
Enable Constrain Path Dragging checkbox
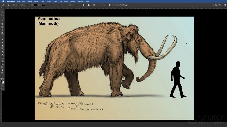pyautogui.click(x=113, y=5)
